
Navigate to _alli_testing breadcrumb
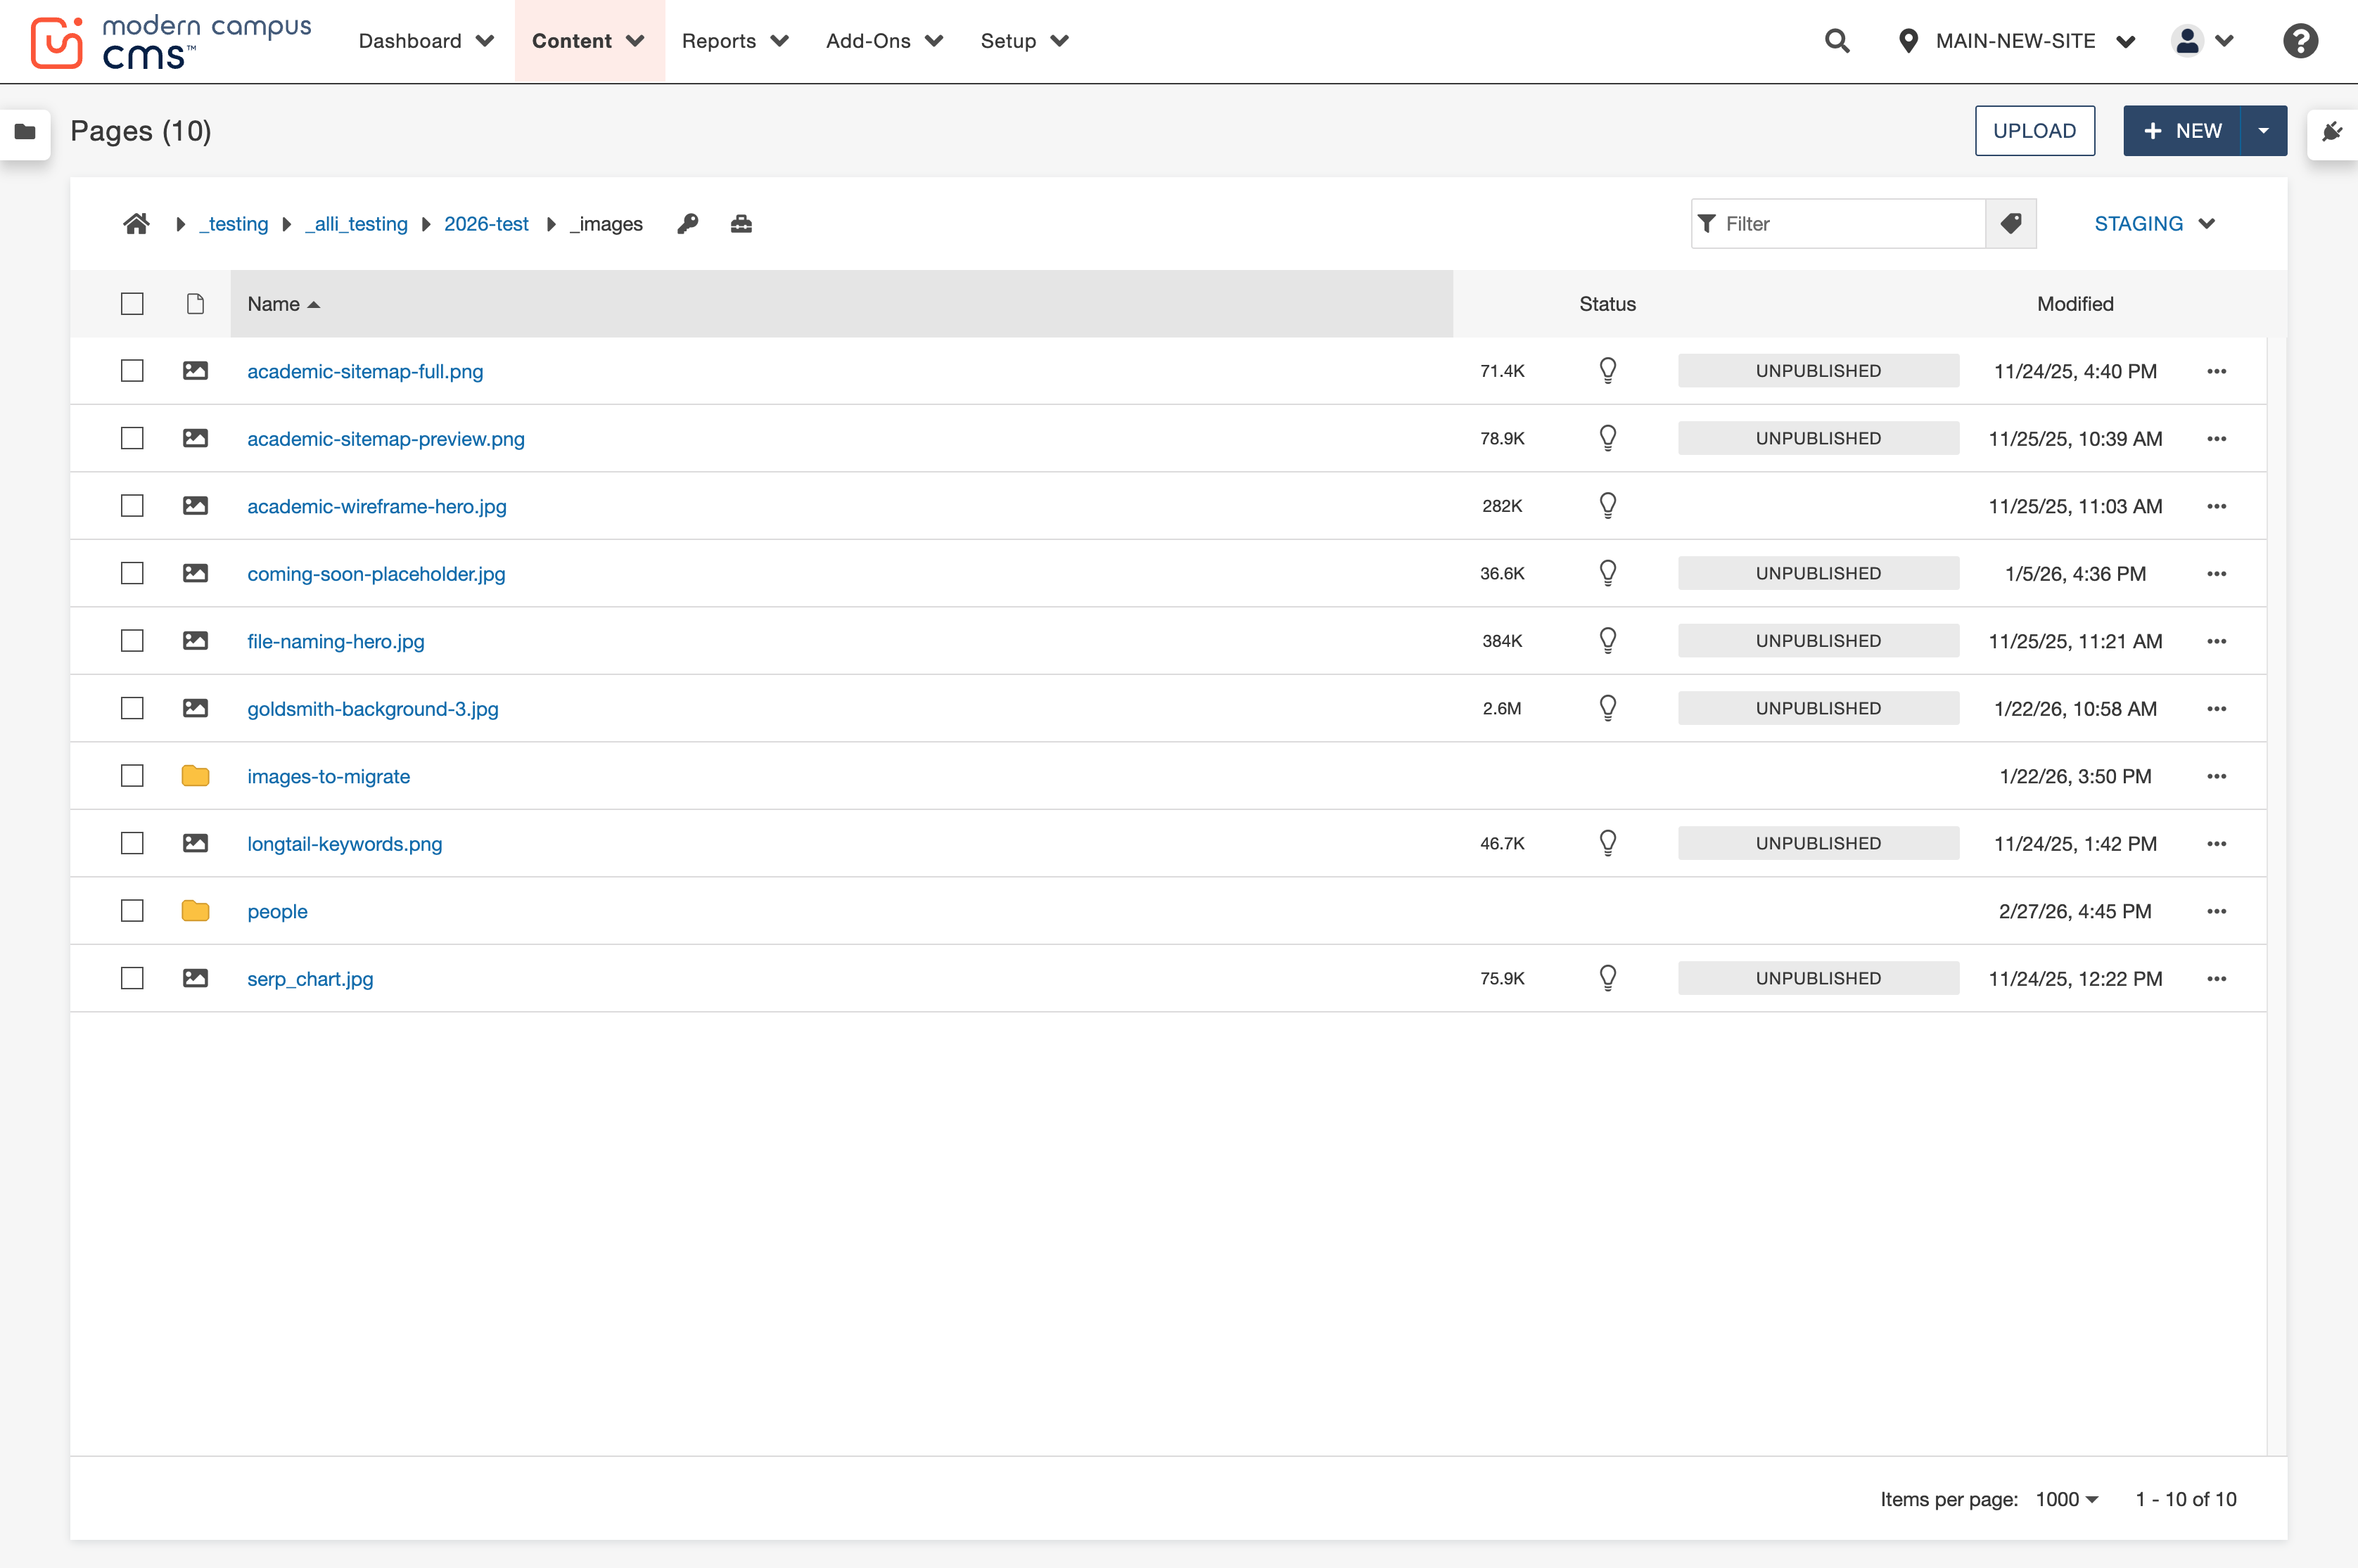coord(357,224)
